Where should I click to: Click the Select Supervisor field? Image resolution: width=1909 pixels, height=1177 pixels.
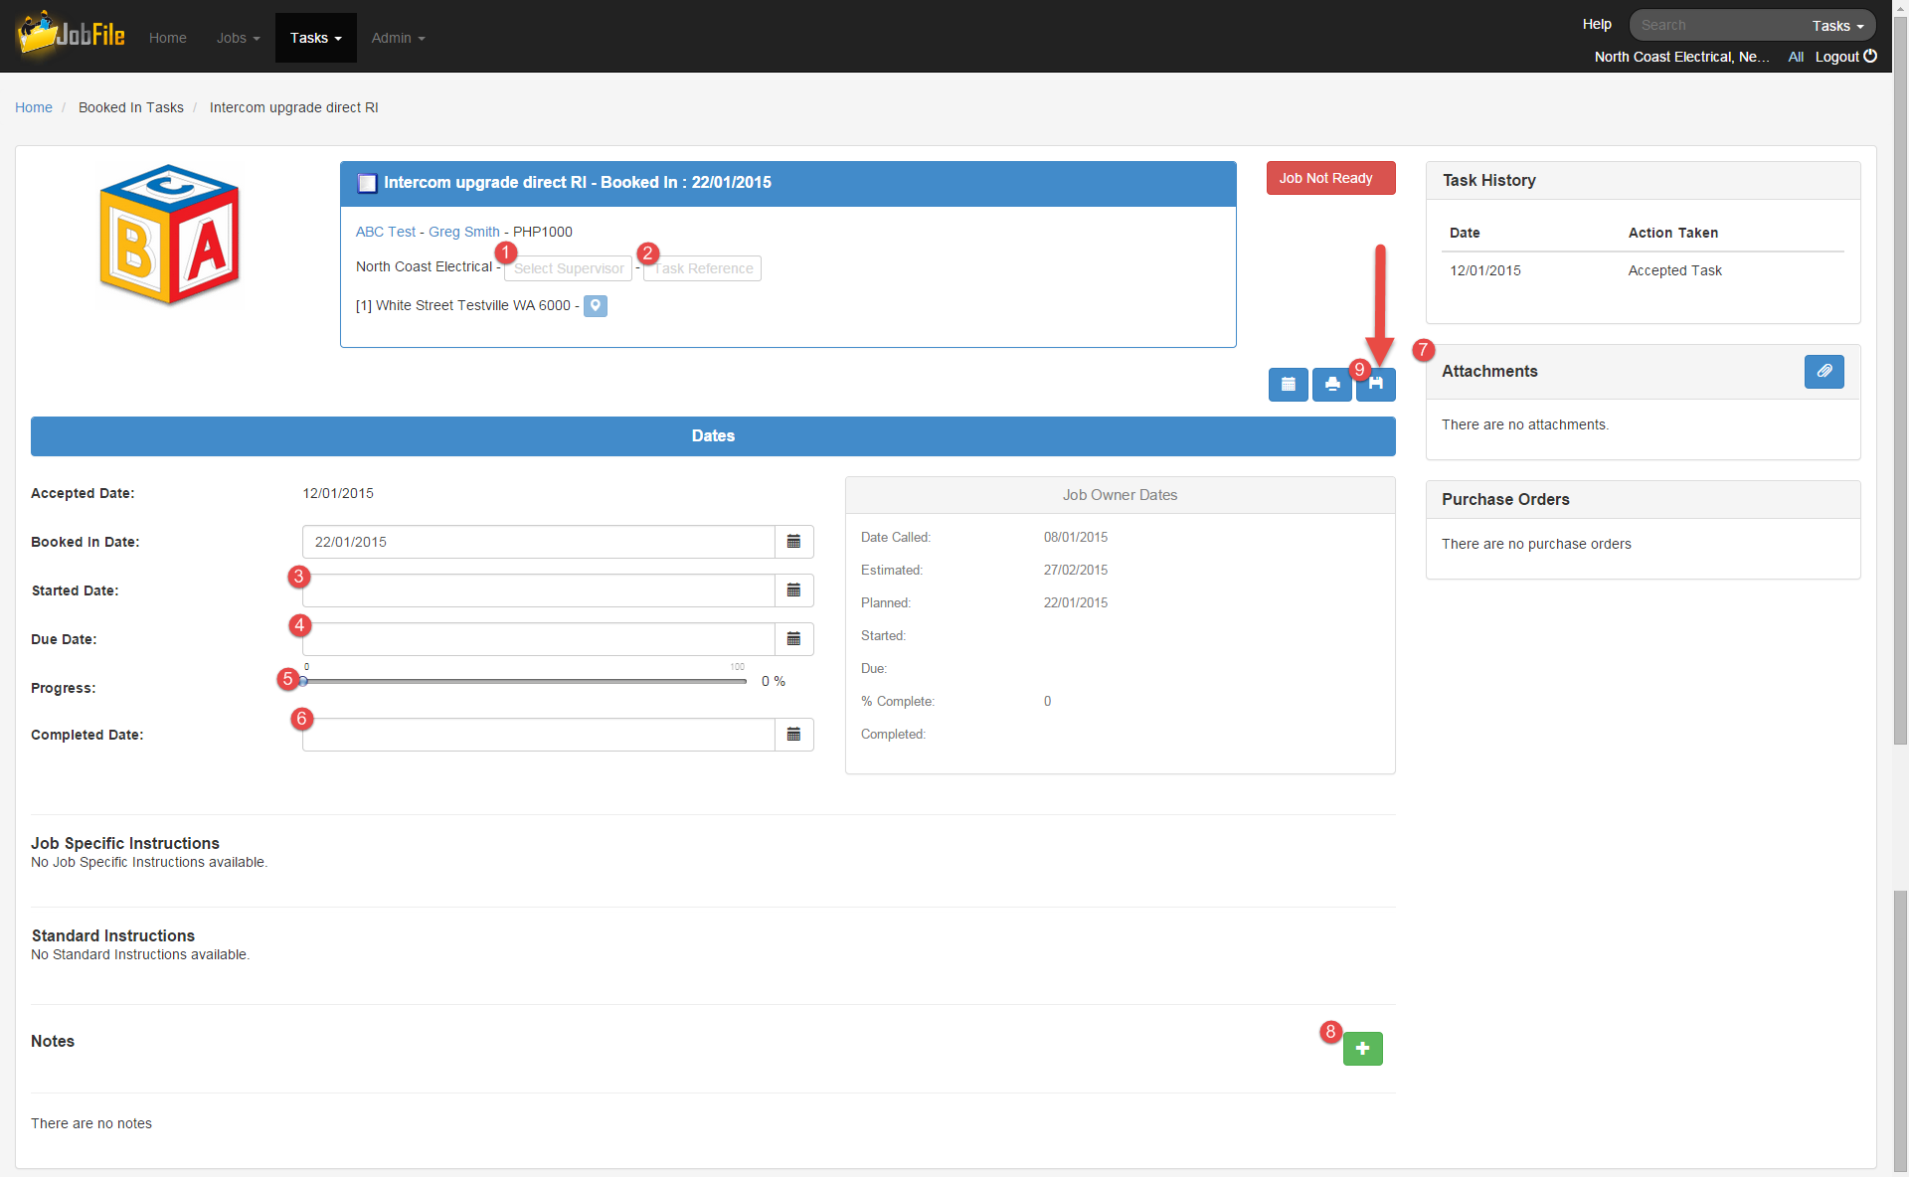click(568, 268)
